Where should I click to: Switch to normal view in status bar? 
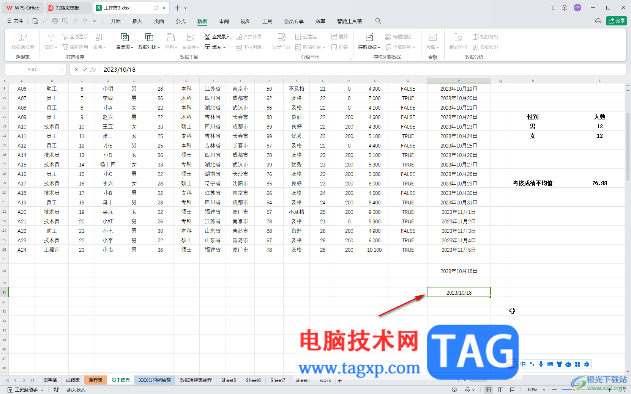(488, 390)
